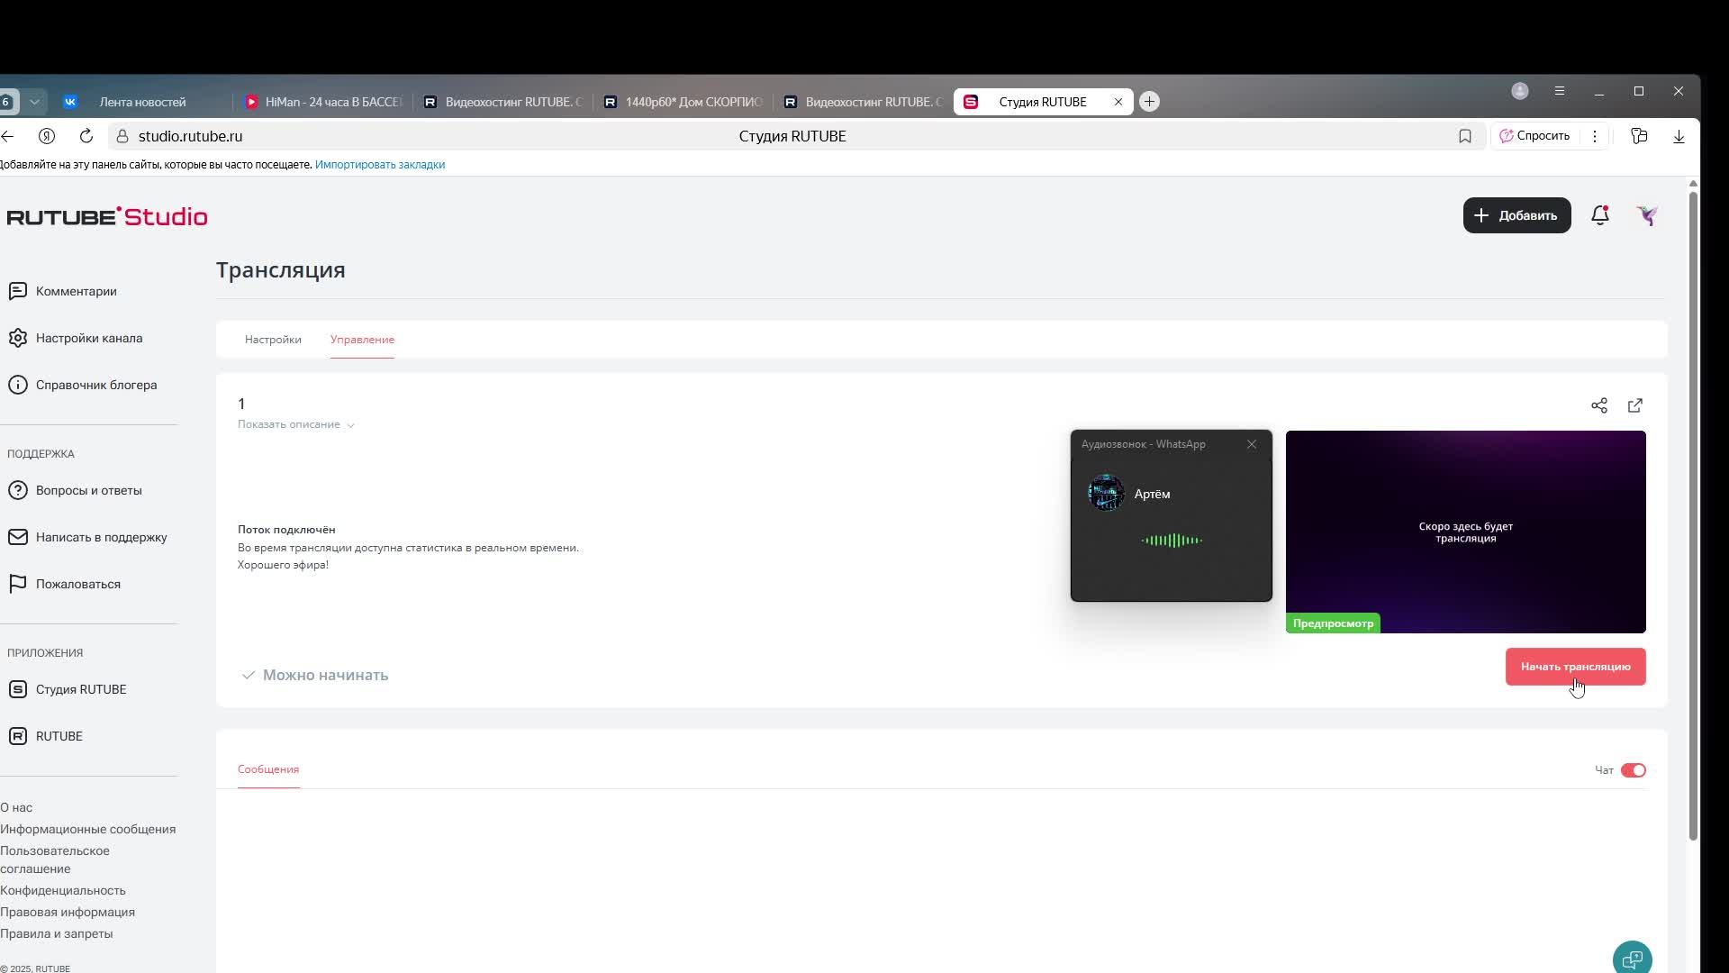
Task: Click the Предпросмотр badge
Action: click(x=1333, y=623)
